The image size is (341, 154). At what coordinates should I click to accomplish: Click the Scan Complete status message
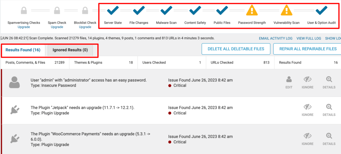coord(108,38)
